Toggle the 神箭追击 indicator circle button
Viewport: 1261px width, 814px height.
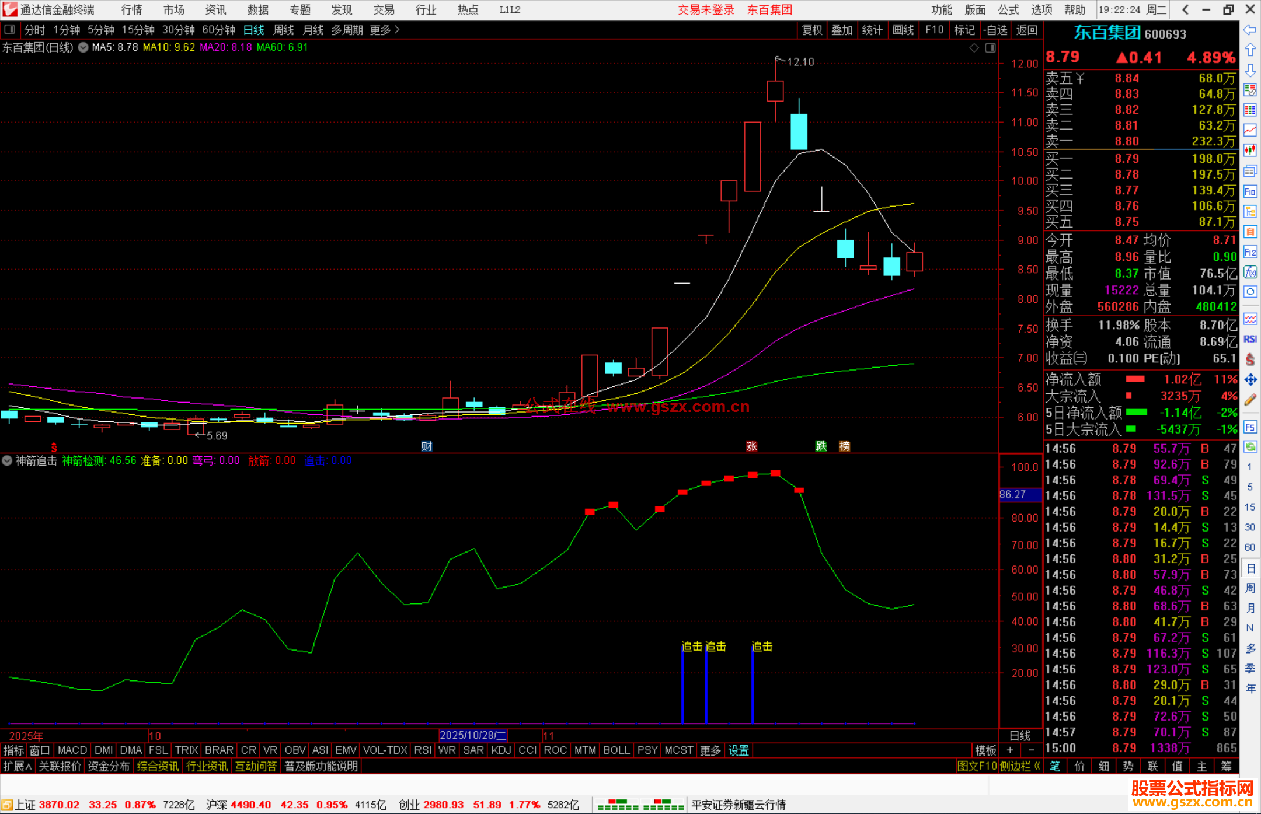tap(7, 460)
